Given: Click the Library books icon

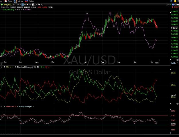Looking at the screenshot, I should pos(16,1).
